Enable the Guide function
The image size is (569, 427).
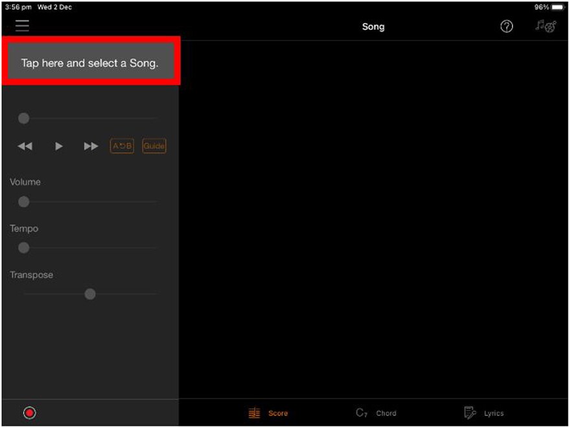tap(154, 146)
